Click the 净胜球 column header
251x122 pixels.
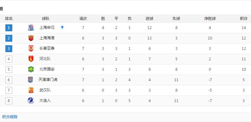[x=210, y=19]
